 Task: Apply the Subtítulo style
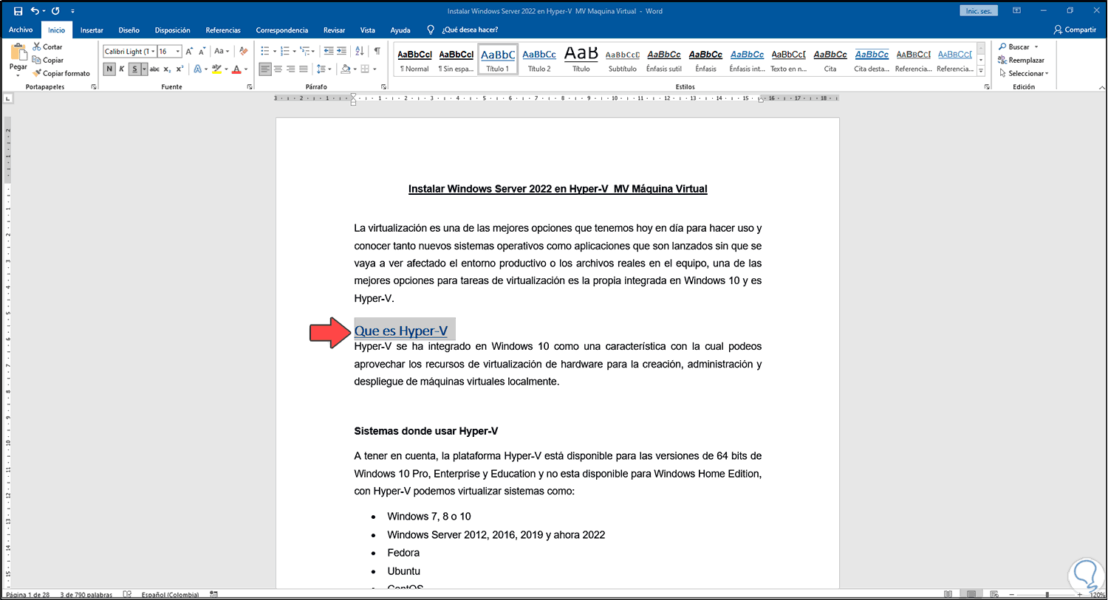(x=623, y=60)
